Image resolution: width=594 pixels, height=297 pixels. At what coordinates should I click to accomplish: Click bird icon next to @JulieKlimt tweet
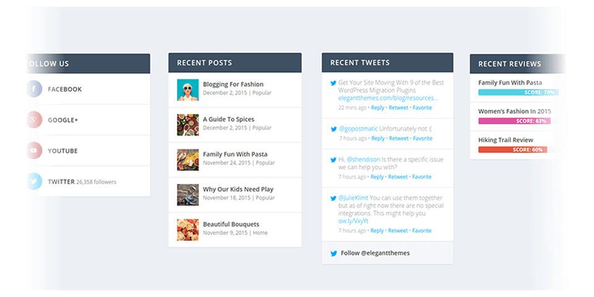pyautogui.click(x=334, y=198)
